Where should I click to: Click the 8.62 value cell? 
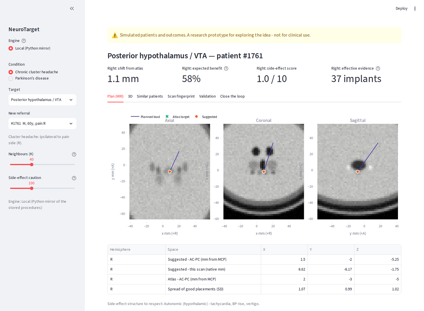284,270
